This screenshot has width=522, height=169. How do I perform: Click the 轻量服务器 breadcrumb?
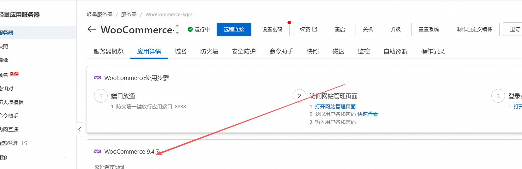coord(100,14)
